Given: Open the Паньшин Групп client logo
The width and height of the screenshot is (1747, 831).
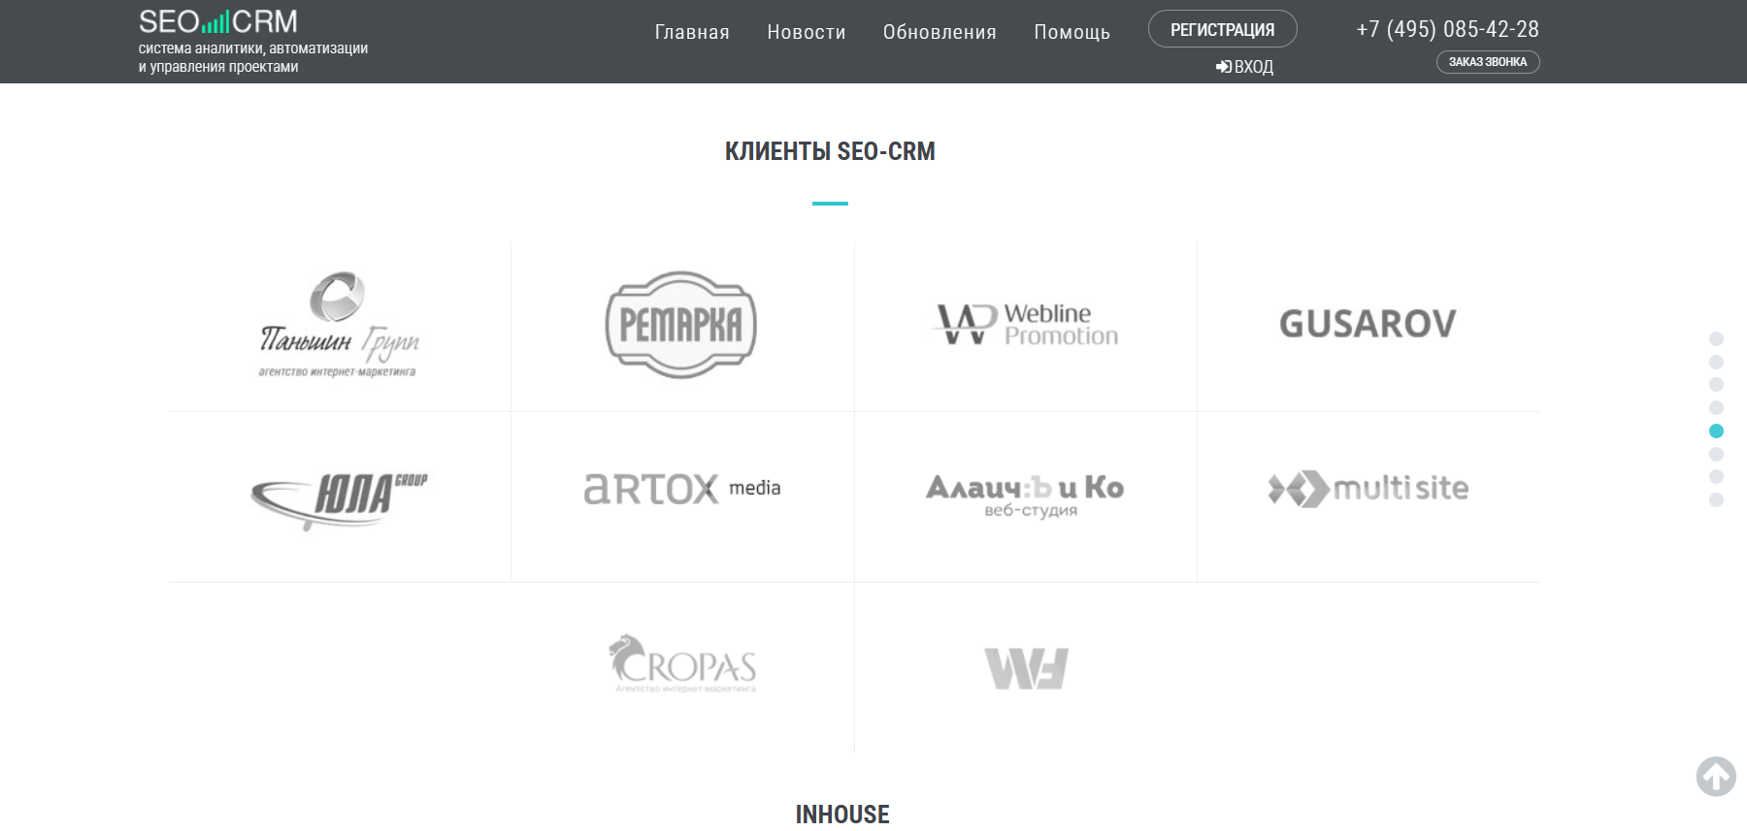Looking at the screenshot, I should (x=339, y=325).
